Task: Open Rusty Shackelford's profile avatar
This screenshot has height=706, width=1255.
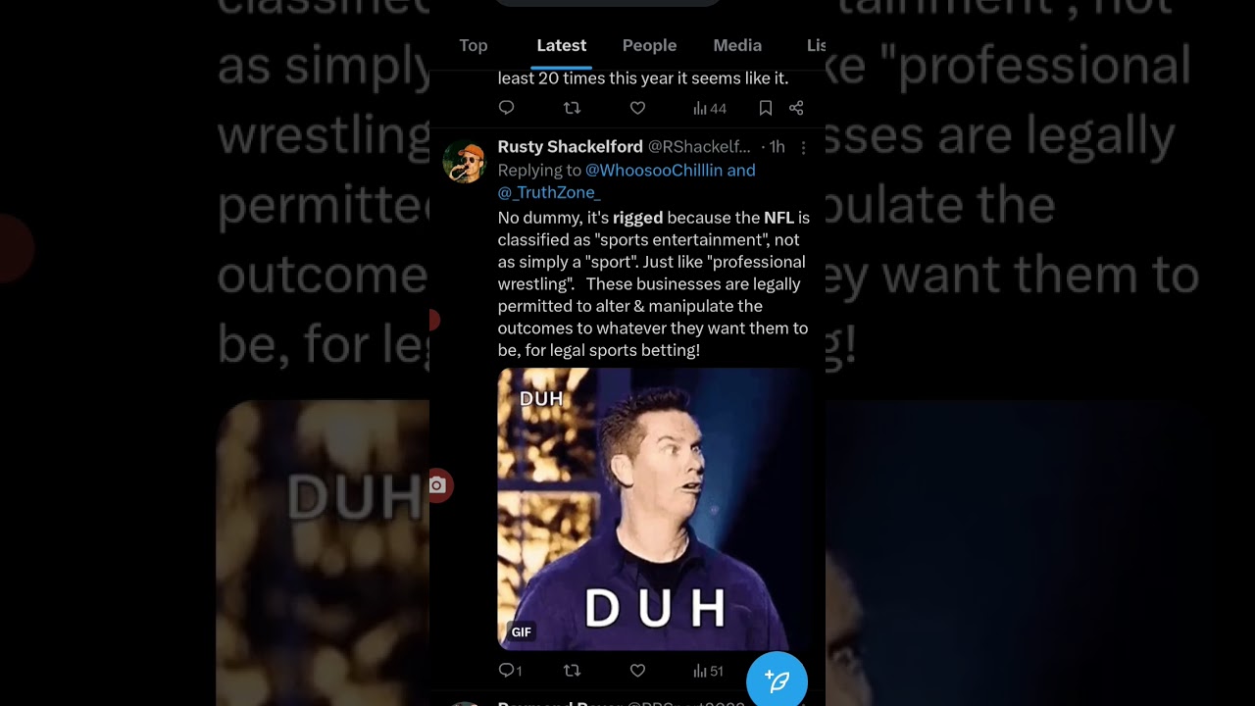Action: tap(465, 162)
